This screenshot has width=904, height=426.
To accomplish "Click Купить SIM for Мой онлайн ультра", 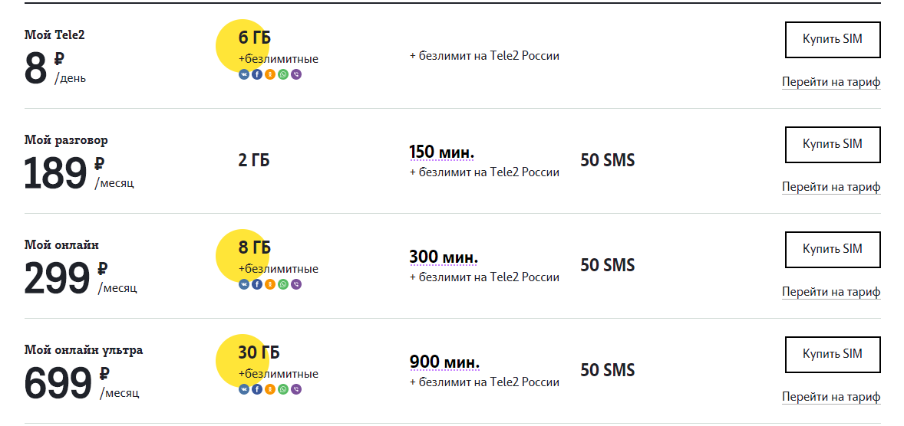I will click(x=833, y=355).
